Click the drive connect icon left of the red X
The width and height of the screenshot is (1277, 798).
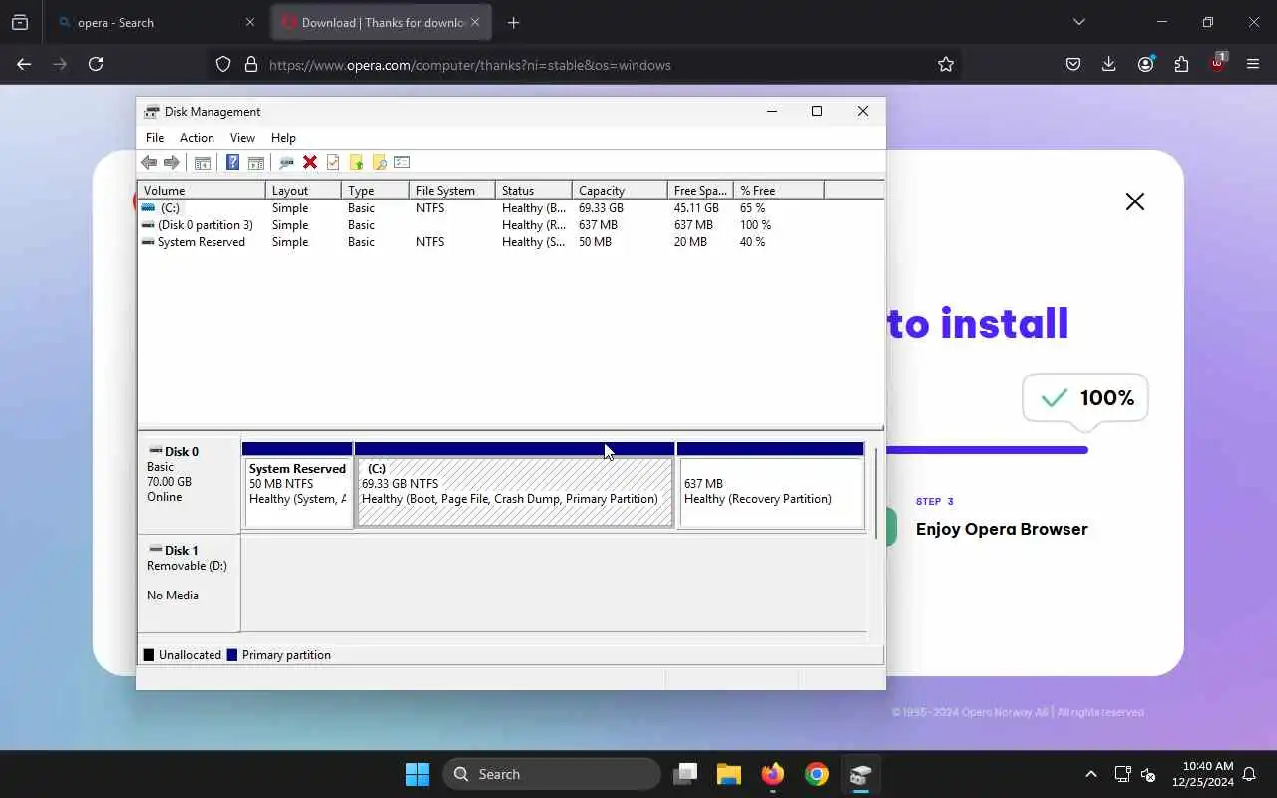[286, 162]
